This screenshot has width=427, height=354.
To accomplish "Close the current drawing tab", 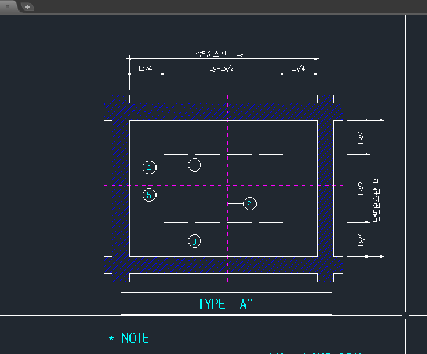I will point(8,6).
